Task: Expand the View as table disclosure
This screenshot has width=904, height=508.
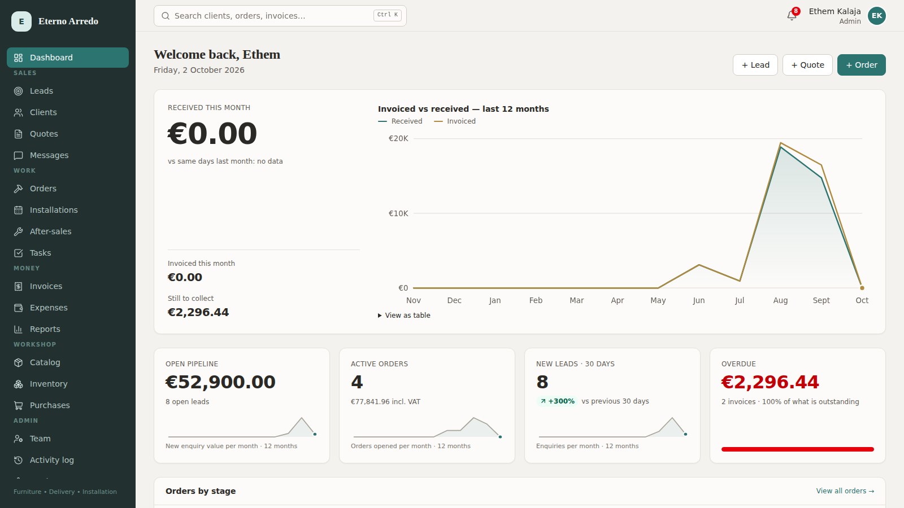Action: click(404, 316)
